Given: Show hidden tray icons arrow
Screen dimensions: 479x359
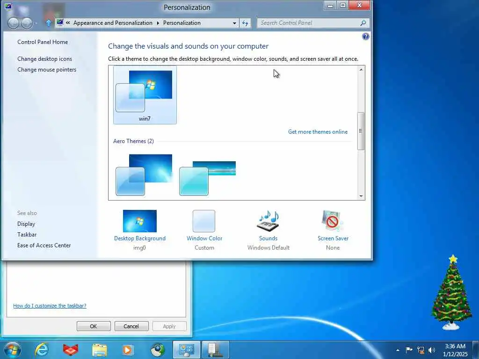Looking at the screenshot, I should (398, 350).
